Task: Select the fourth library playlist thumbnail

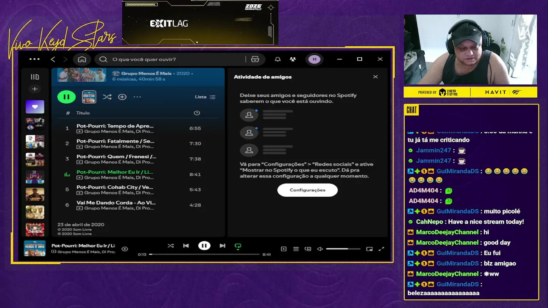Action: tap(35, 159)
